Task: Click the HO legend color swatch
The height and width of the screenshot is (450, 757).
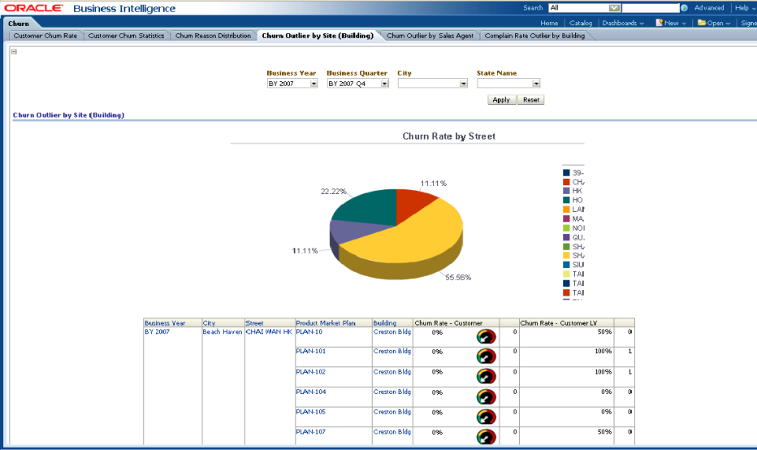Action: (566, 200)
